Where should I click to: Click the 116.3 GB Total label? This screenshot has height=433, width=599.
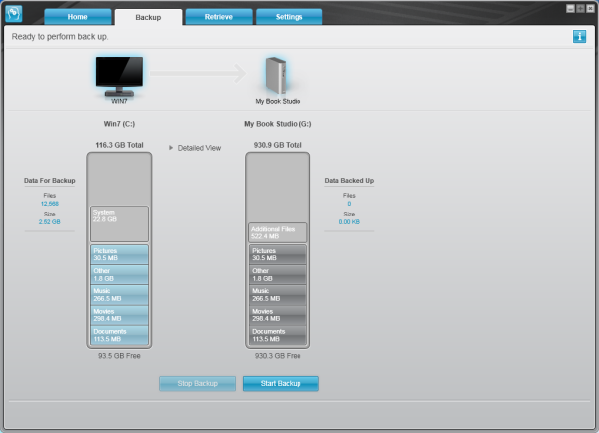(x=119, y=145)
